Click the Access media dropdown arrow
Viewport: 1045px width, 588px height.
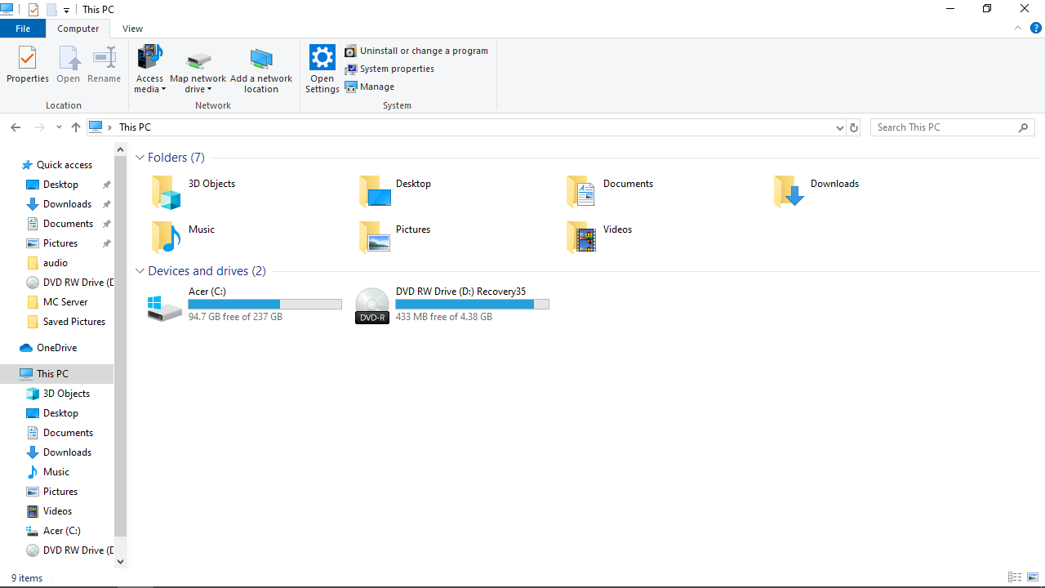pyautogui.click(x=163, y=90)
